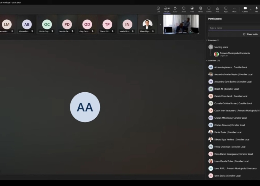Screen dimensions: 260x186
Task: Click Beazit Ali's BA avatar icon
Action: point(211,89)
